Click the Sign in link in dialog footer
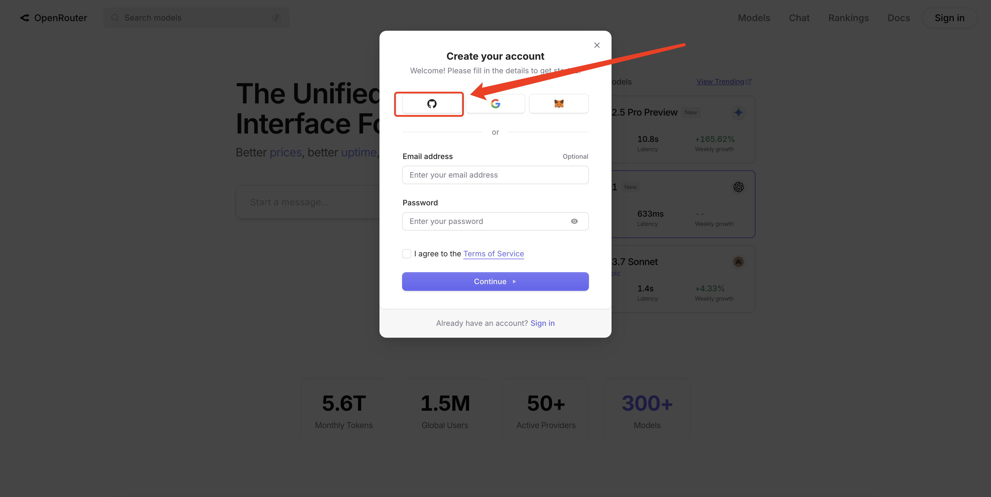991x497 pixels. (542, 323)
